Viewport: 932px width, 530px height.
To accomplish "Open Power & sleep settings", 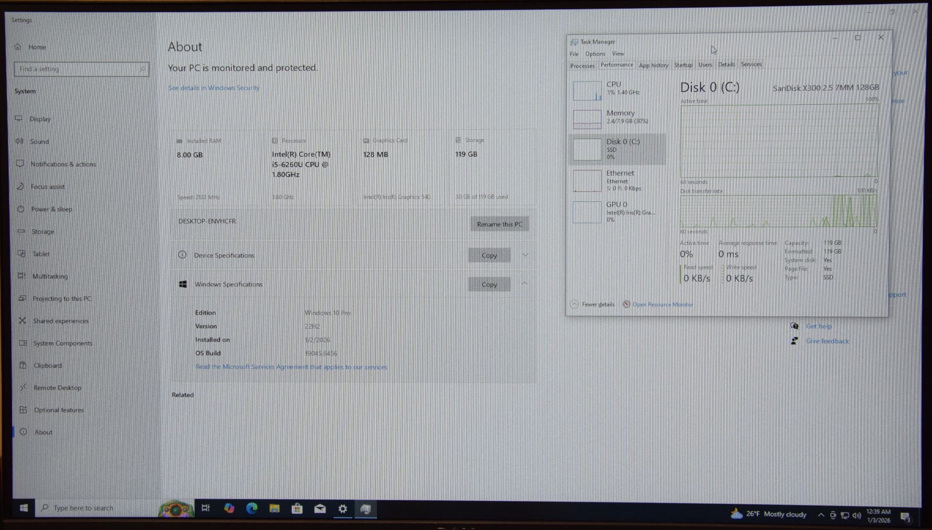I will coord(51,209).
